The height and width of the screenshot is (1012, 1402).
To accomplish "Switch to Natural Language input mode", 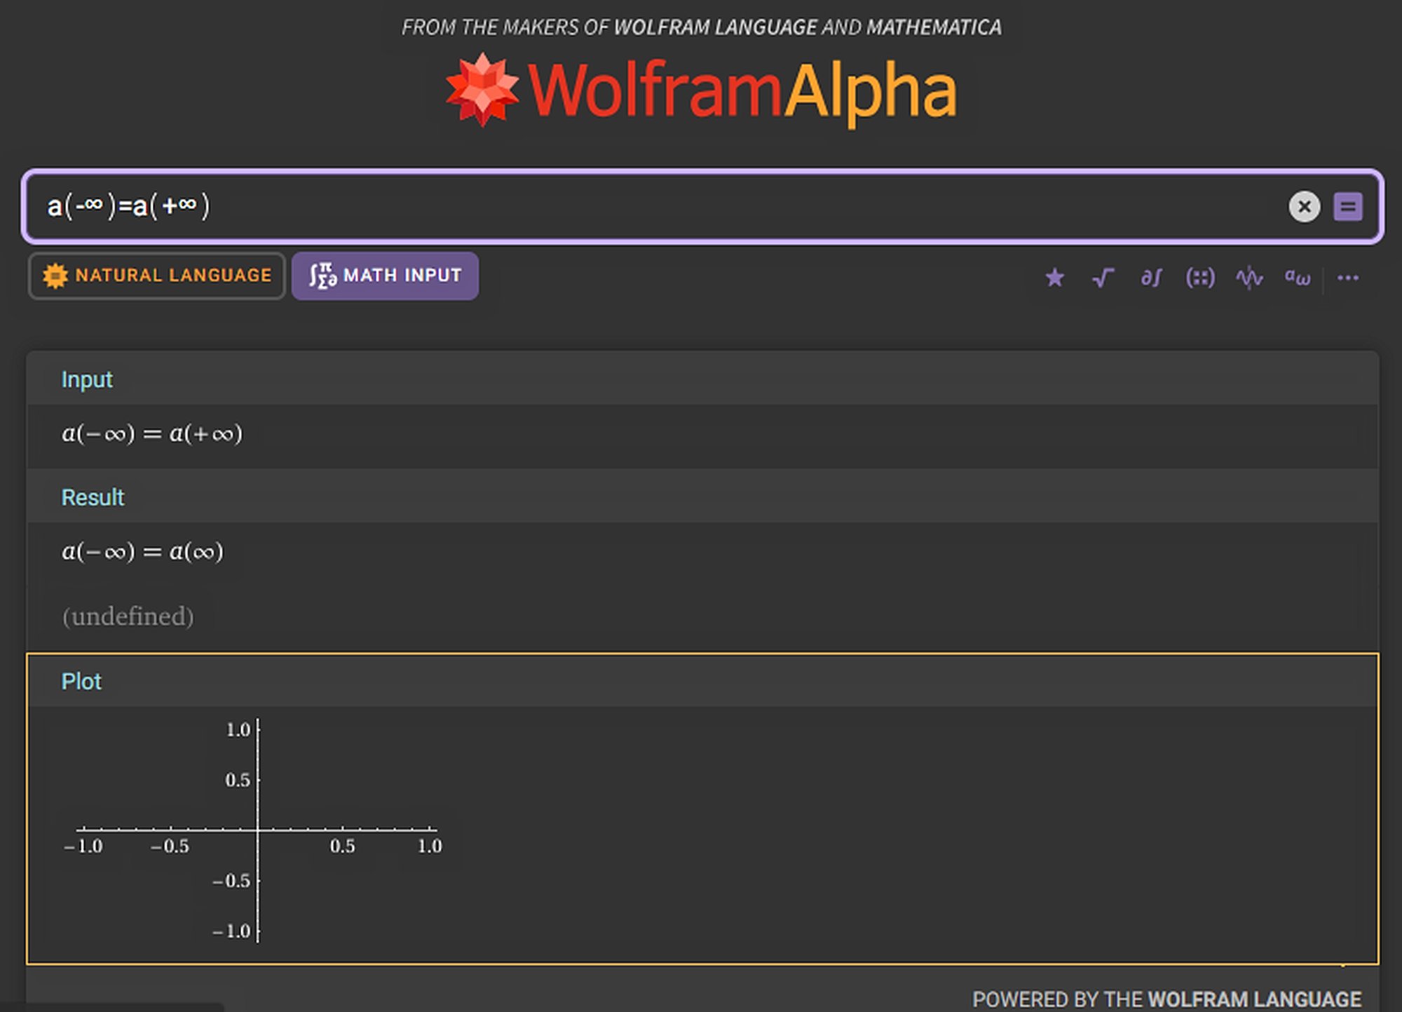I will tap(157, 276).
